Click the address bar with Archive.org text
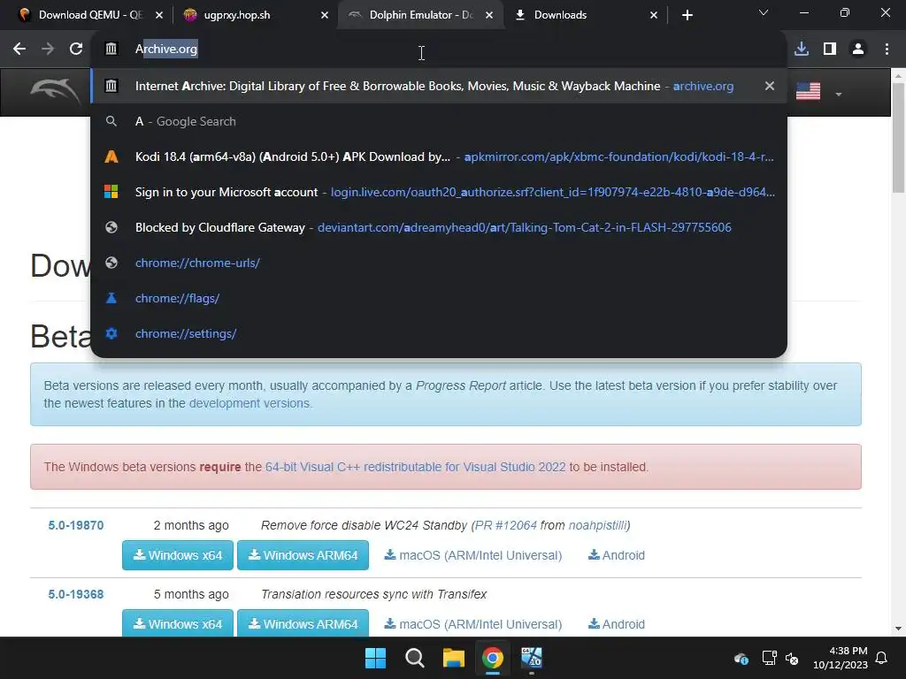906x679 pixels. coord(439,50)
